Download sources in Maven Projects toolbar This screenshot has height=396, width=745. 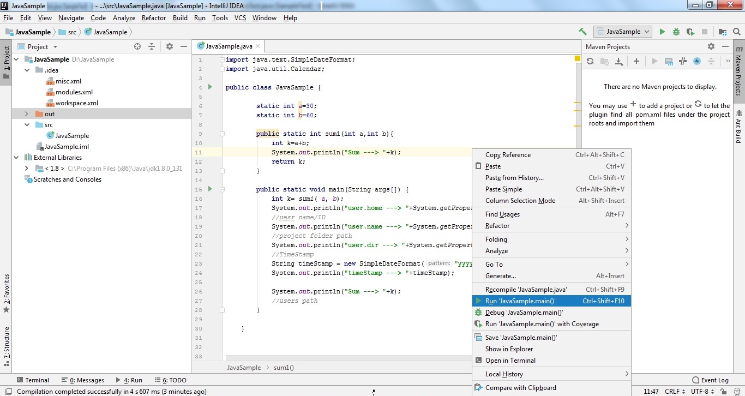(x=618, y=61)
